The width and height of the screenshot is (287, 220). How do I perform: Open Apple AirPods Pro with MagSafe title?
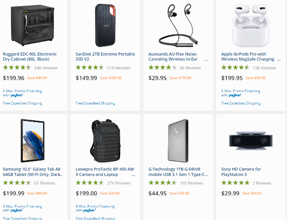[x=247, y=57]
